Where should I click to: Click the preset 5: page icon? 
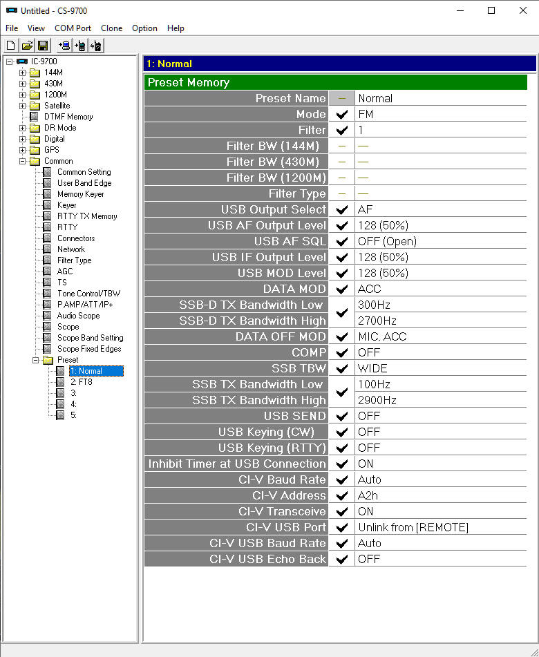click(x=60, y=415)
